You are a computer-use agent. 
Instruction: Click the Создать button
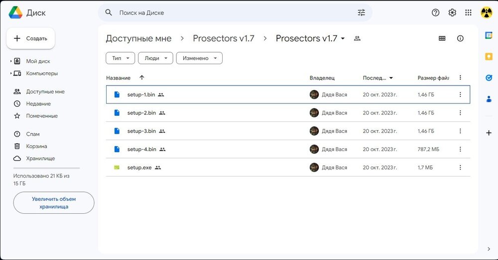[31, 38]
